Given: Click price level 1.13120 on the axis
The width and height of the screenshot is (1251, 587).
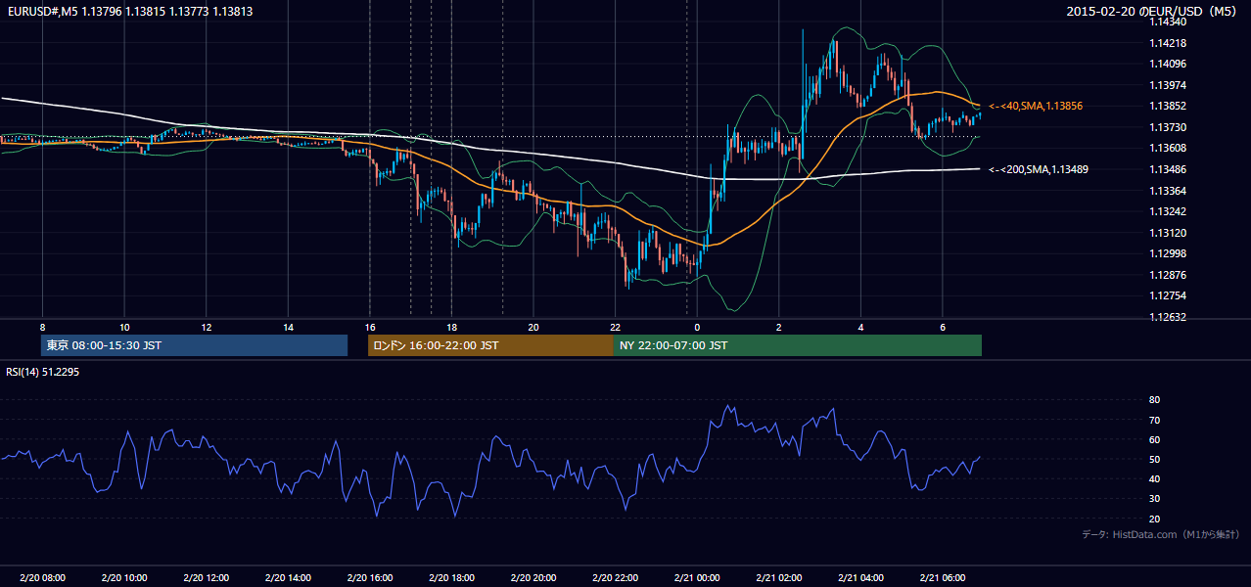Looking at the screenshot, I should point(1167,233).
